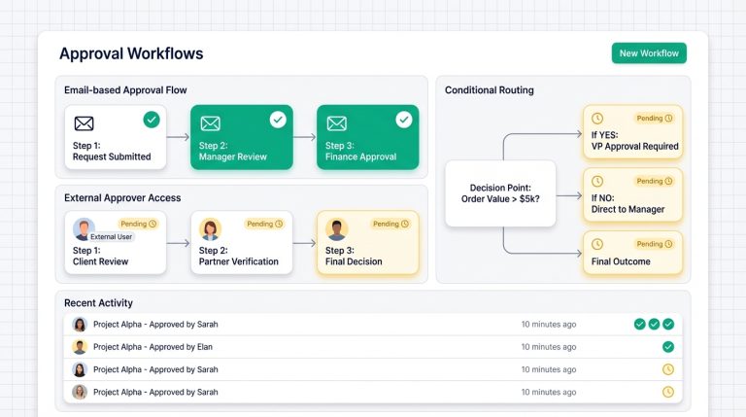746x417 pixels.
Task: Click Pending badge on Direct to Manager card
Action: 655,181
